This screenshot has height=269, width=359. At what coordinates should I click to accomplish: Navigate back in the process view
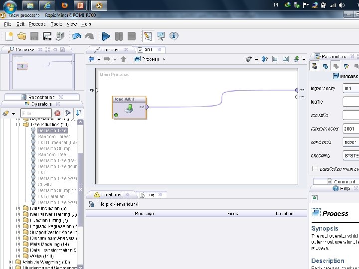pyautogui.click(x=91, y=59)
